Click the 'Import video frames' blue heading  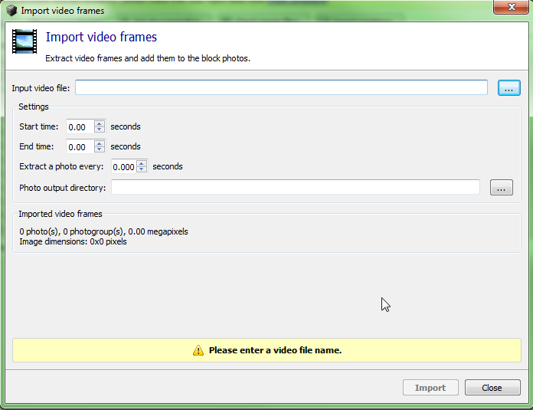coord(101,37)
